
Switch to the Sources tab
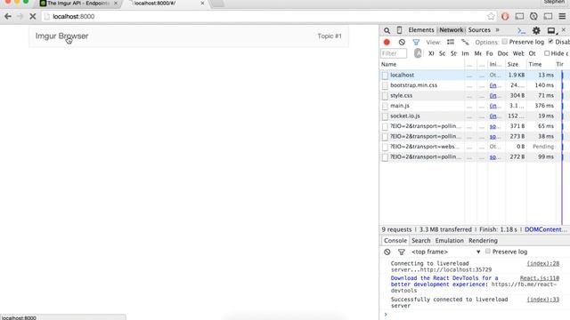coord(479,30)
